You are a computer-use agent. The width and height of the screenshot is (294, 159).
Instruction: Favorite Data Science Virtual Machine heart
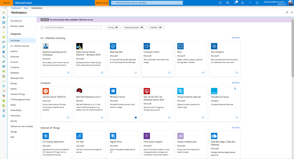(102, 73)
